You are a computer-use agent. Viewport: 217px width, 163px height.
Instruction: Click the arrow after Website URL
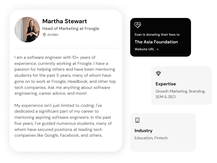157,49
